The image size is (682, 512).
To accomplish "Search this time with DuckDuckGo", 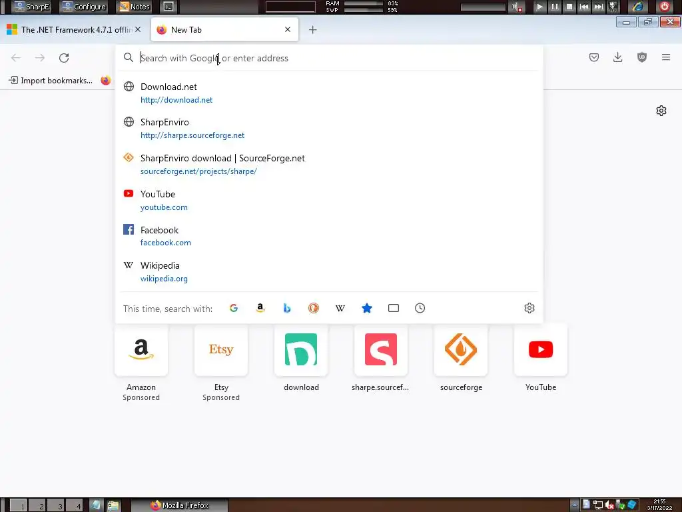I will (x=313, y=308).
